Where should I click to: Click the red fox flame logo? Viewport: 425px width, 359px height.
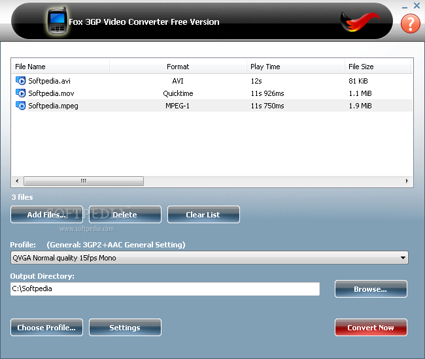point(360,22)
